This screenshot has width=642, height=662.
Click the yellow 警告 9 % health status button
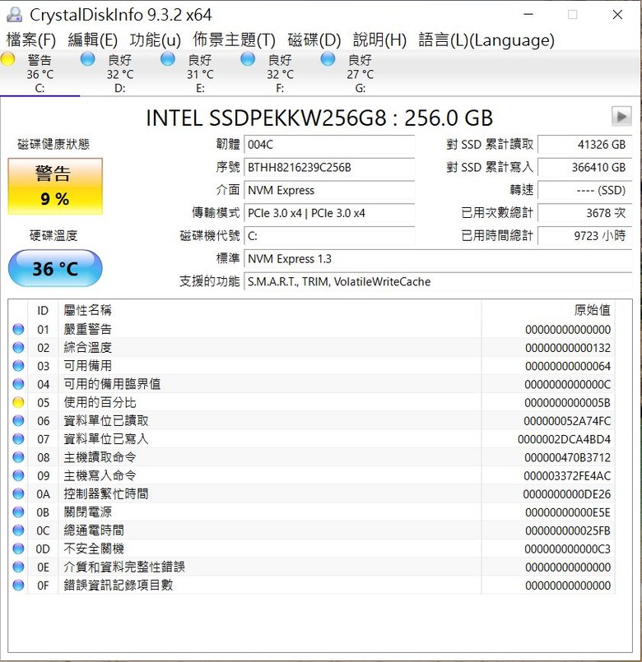(x=55, y=186)
